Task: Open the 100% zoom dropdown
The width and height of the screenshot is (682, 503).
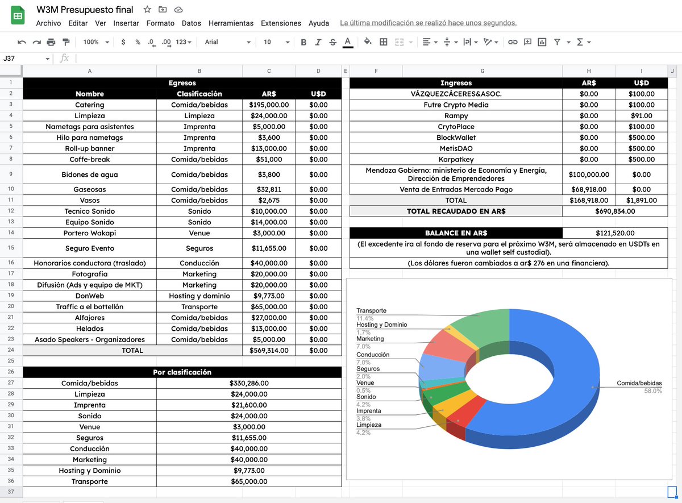Action: (x=95, y=42)
